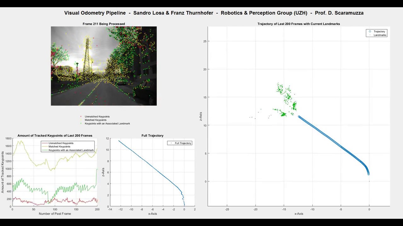Click 1800 tick on keypoints chart y-axis
The image size is (403, 226).
click(8, 138)
